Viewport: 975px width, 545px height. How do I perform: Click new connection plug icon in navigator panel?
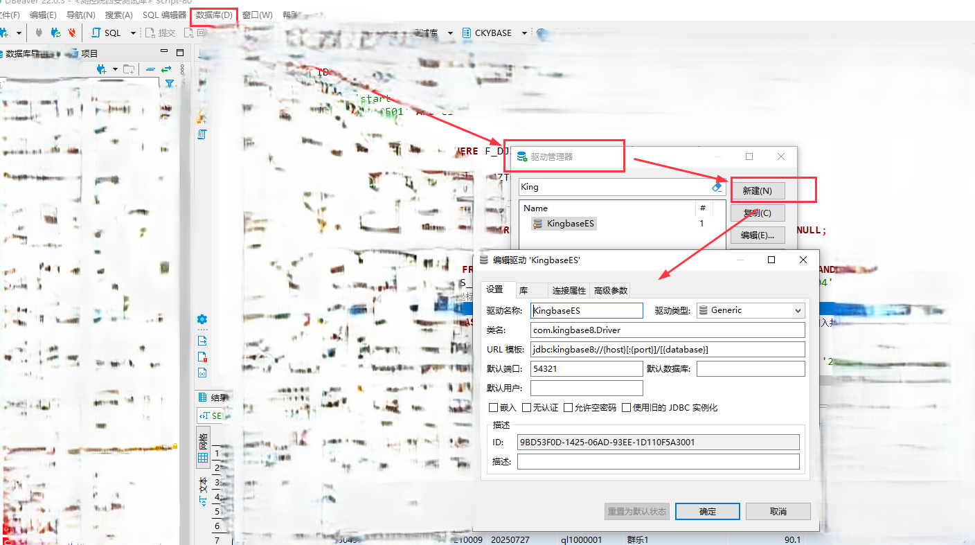pyautogui.click(x=101, y=69)
